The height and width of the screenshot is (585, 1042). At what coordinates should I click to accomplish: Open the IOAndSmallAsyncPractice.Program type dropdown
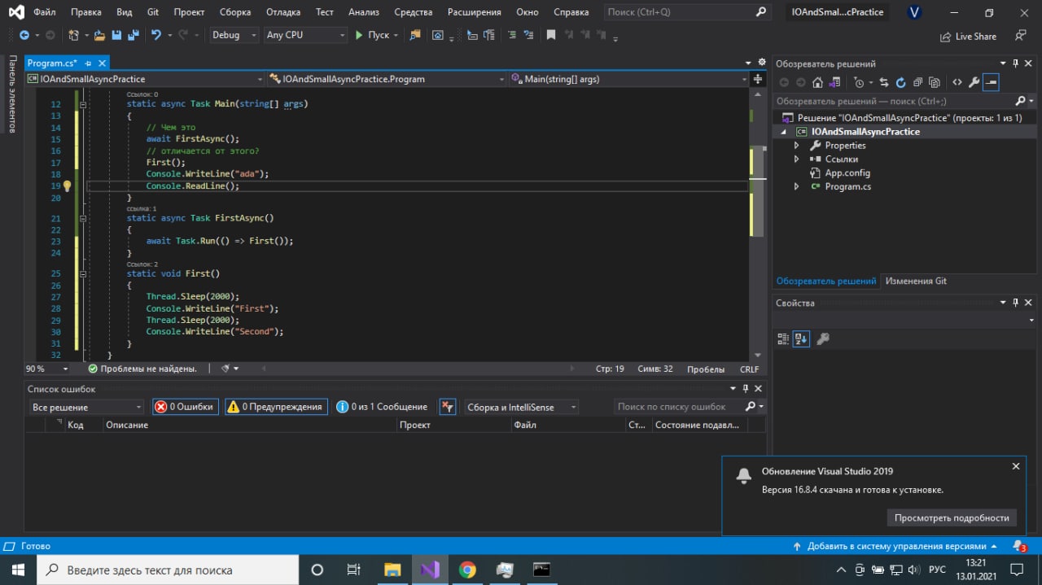coord(387,79)
